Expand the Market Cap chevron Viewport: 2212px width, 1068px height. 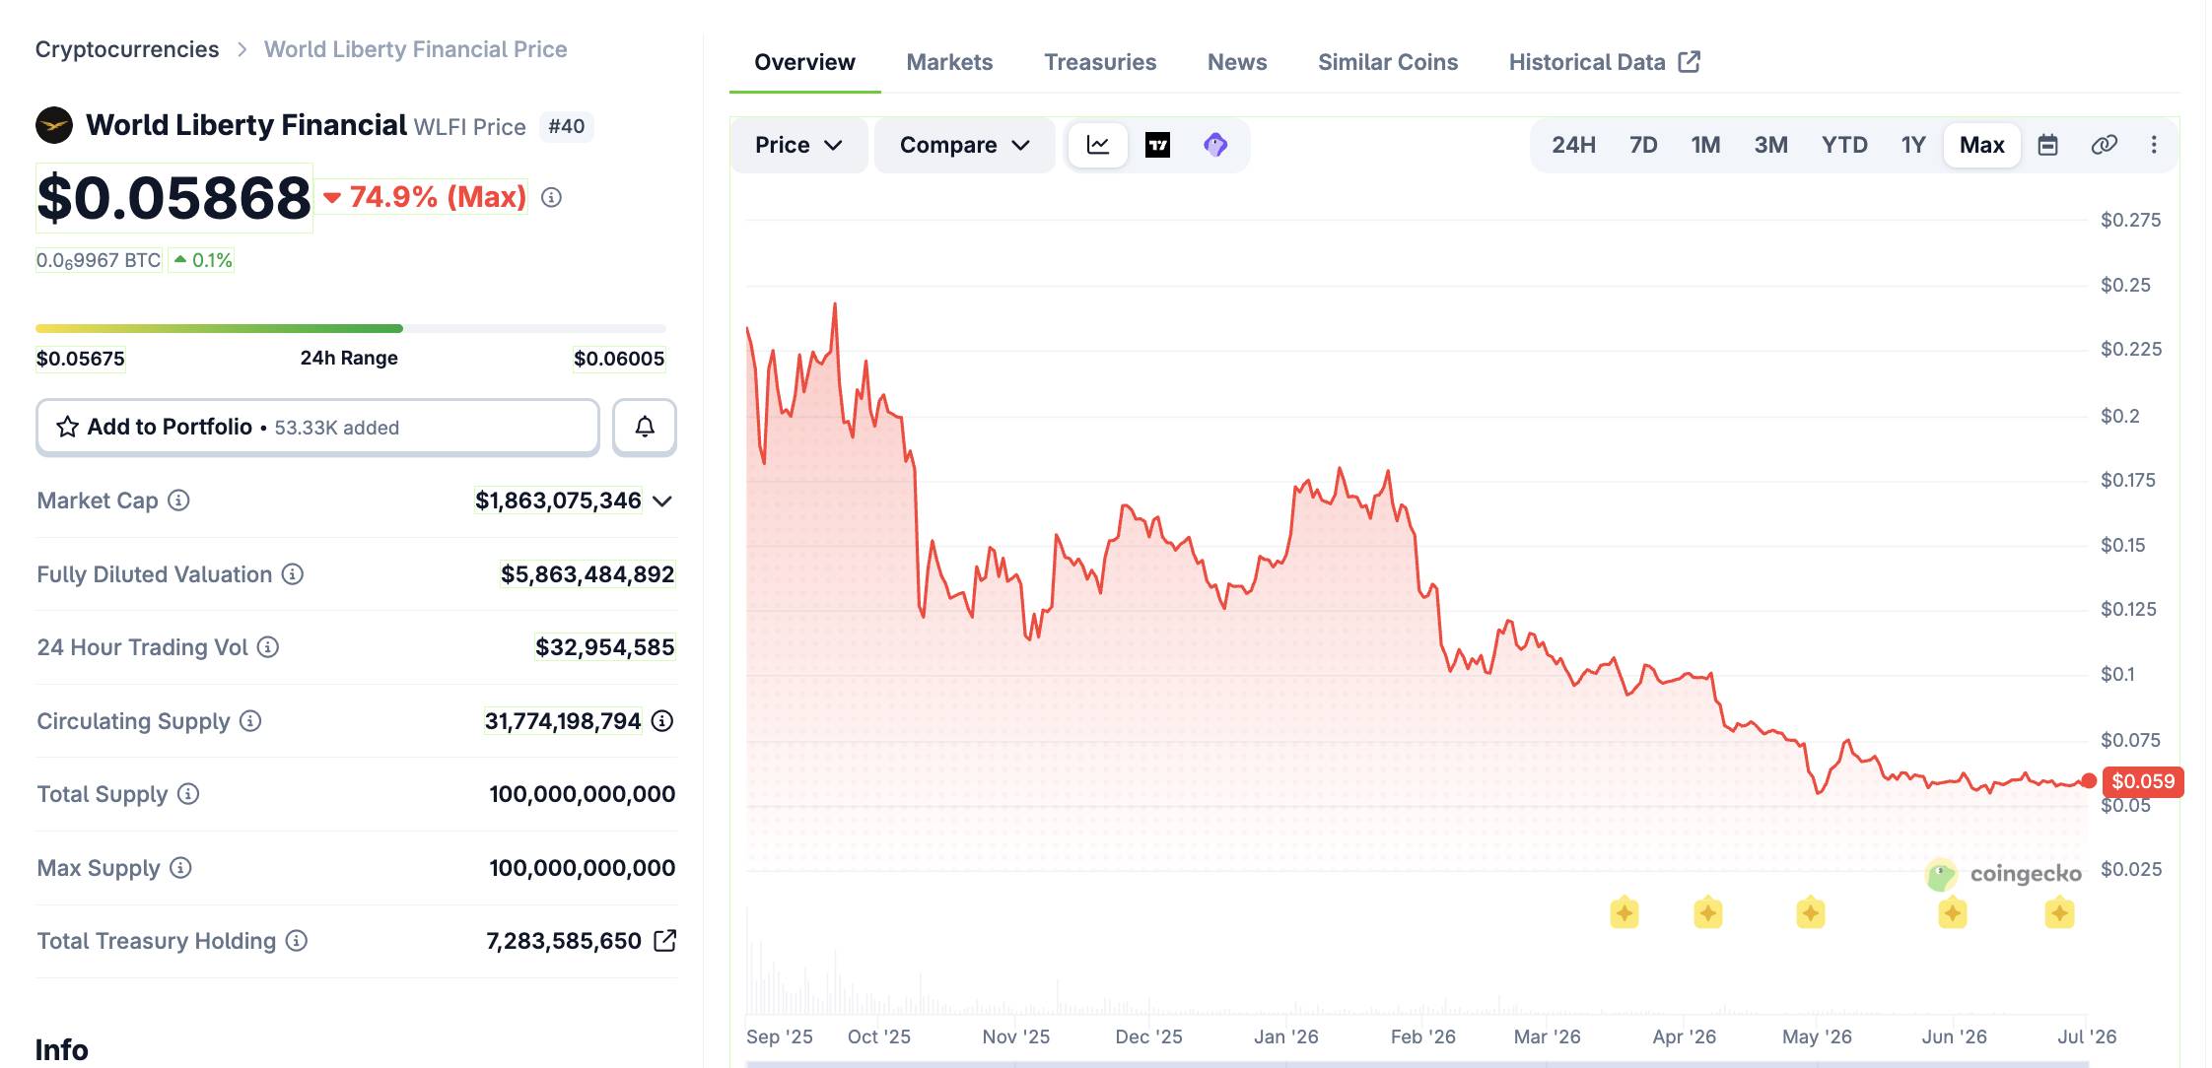(662, 501)
